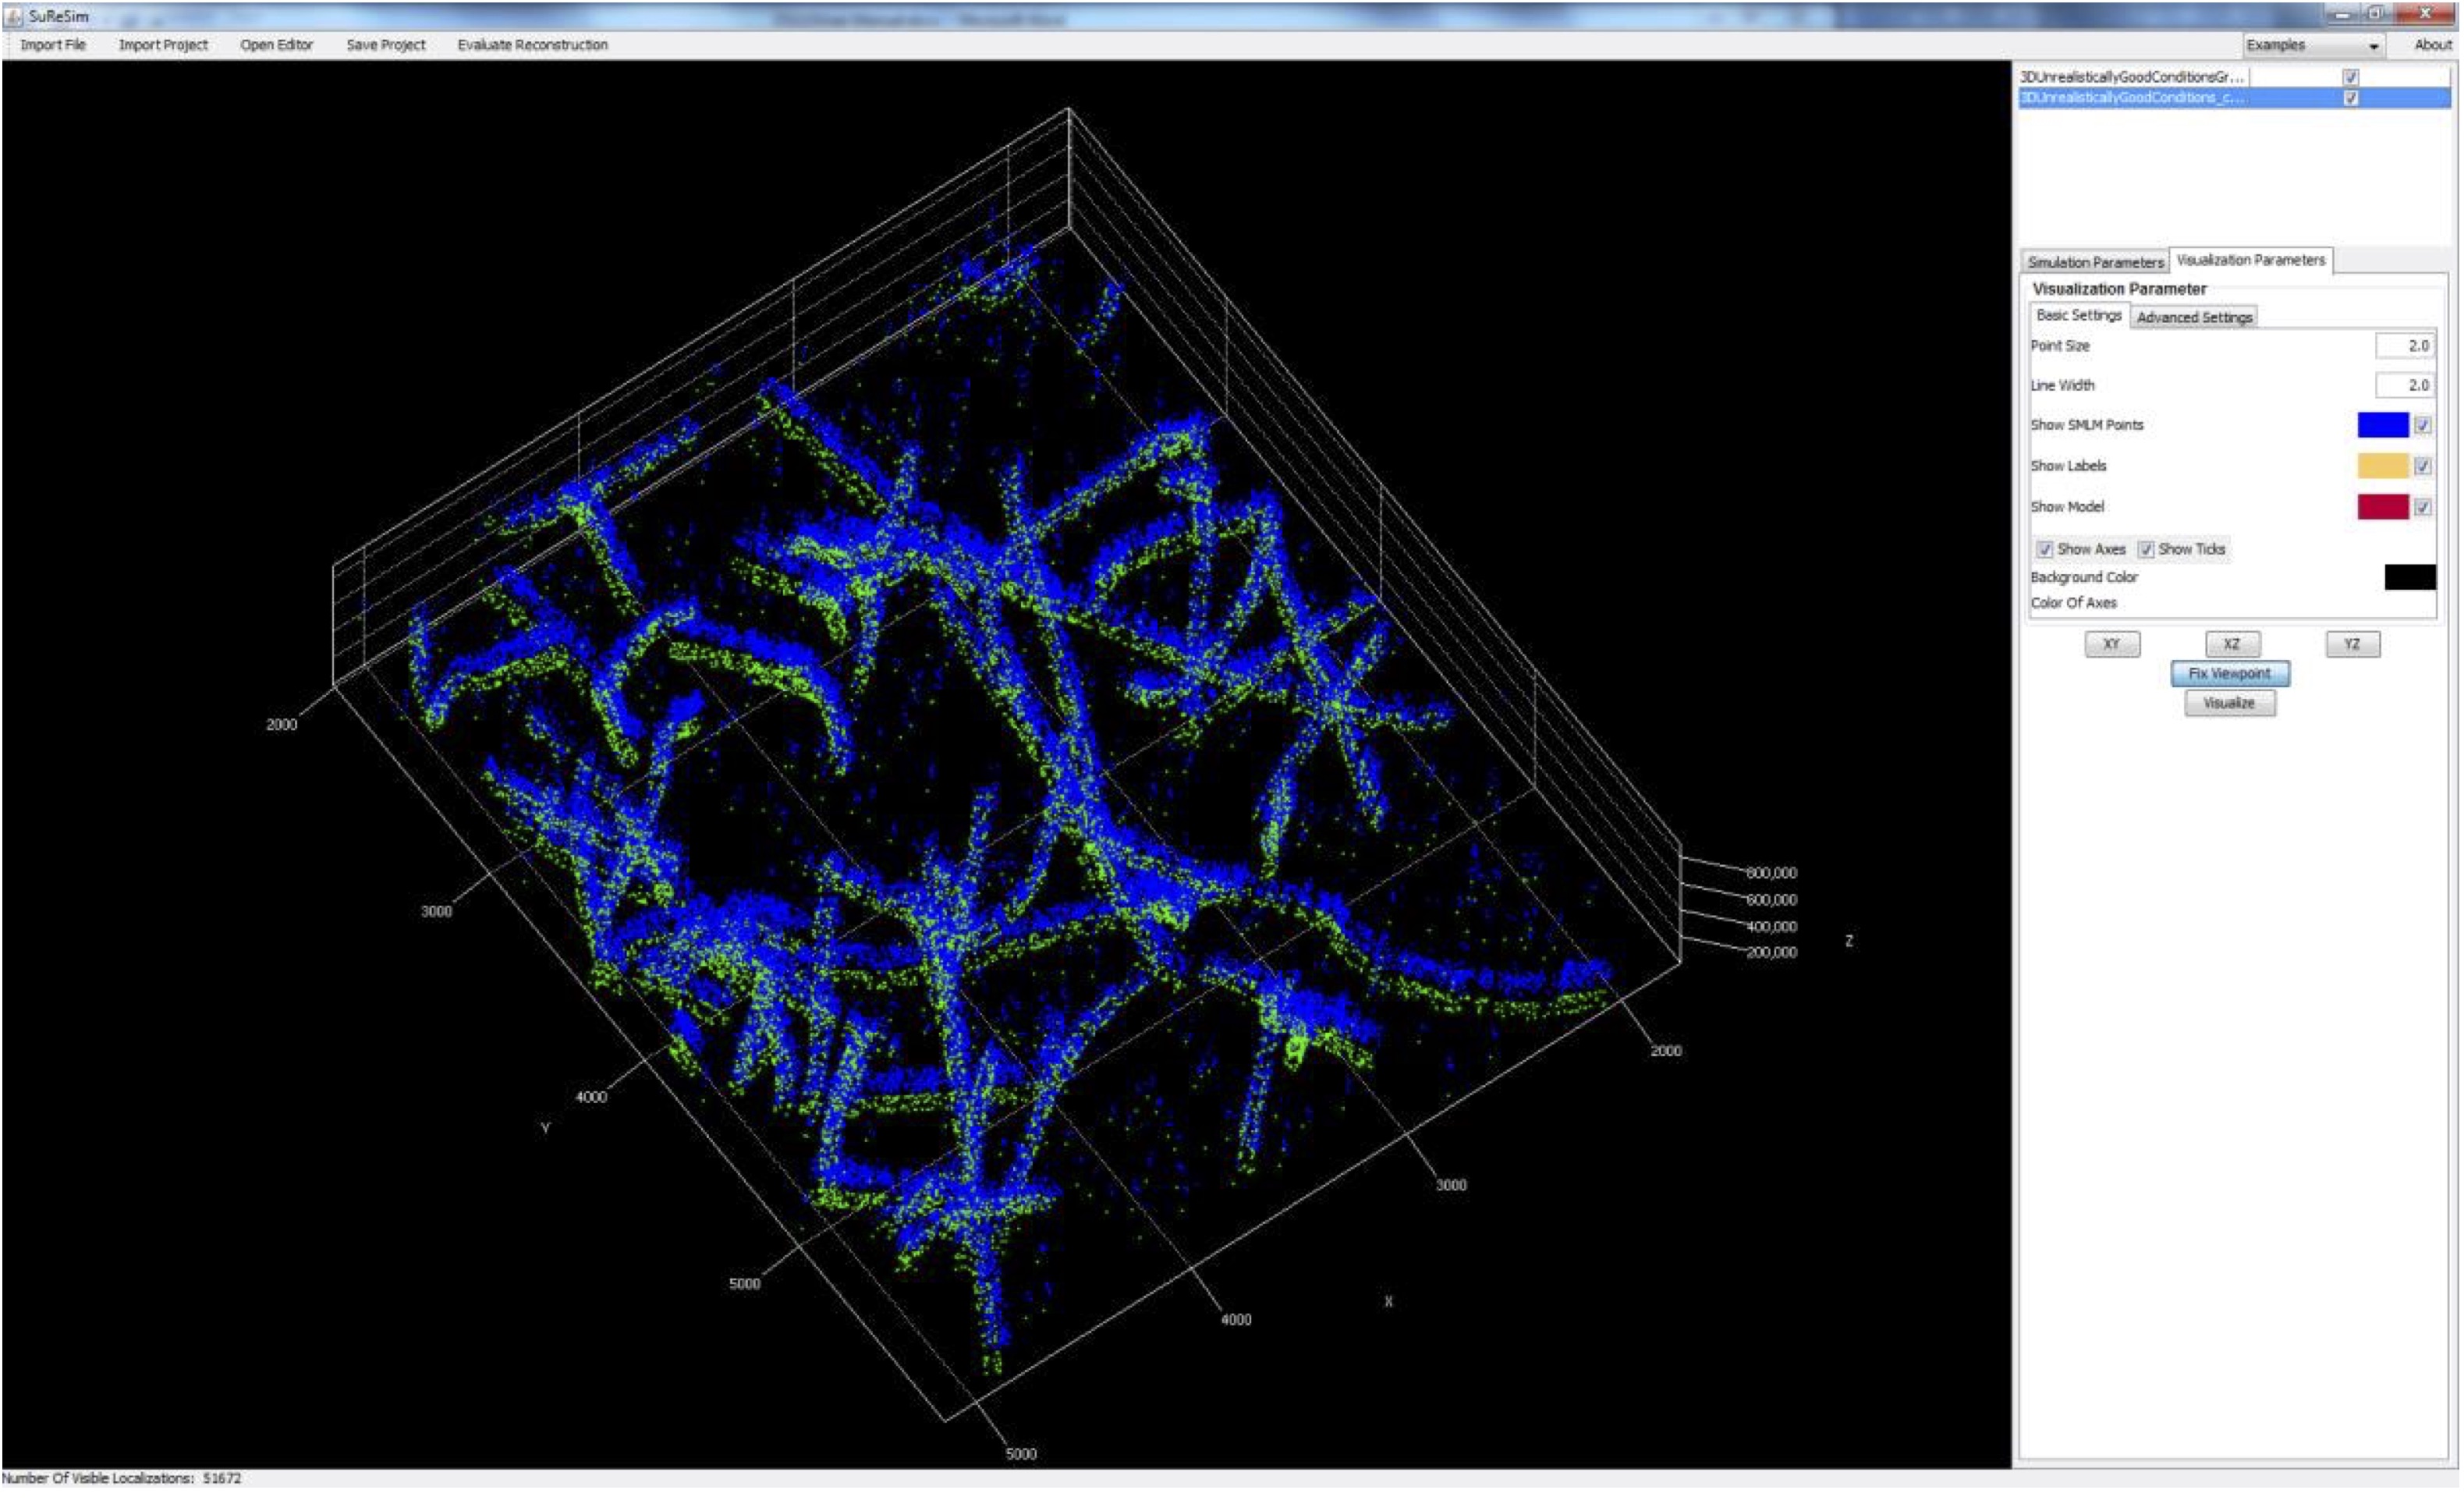Image resolution: width=2464 pixels, height=1504 pixels.
Task: Click the Point Size input field
Action: [2405, 345]
